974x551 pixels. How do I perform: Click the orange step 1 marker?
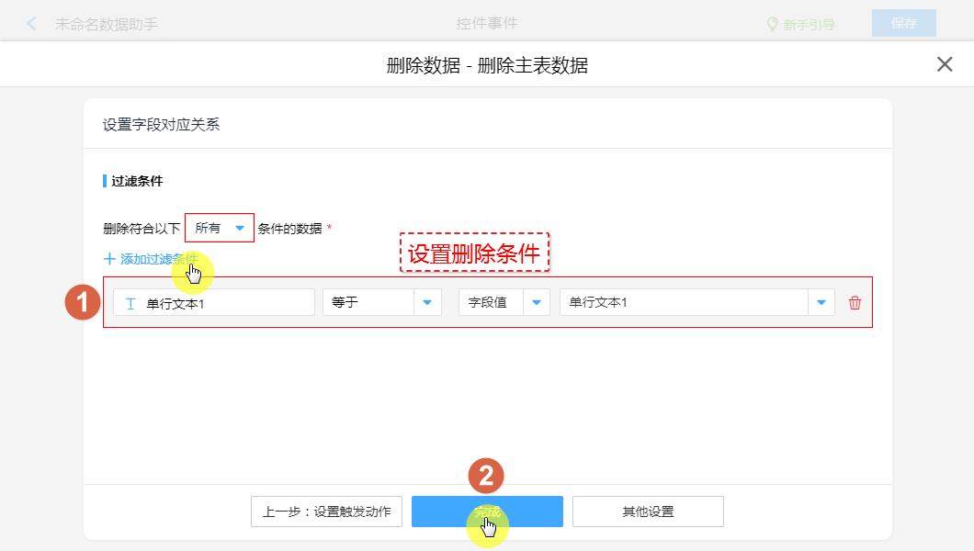(83, 303)
